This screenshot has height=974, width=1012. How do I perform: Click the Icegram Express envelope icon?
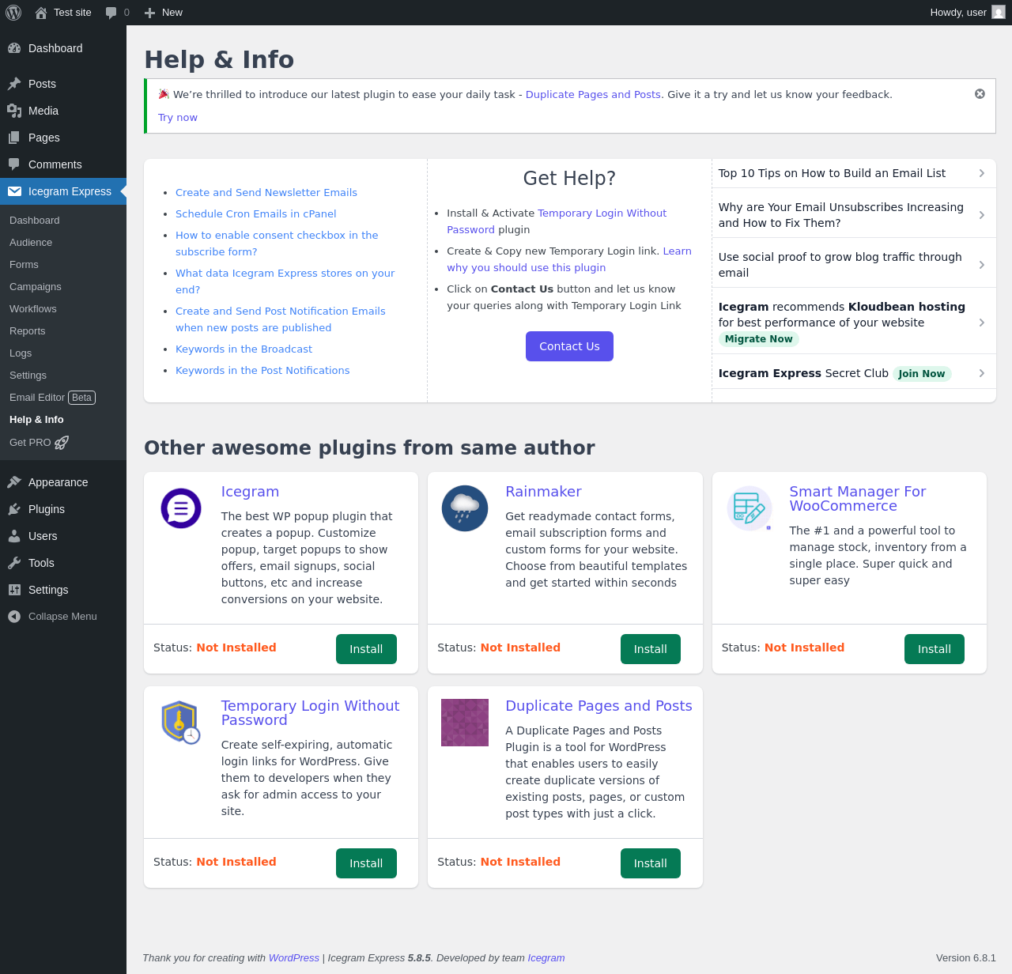tap(14, 191)
